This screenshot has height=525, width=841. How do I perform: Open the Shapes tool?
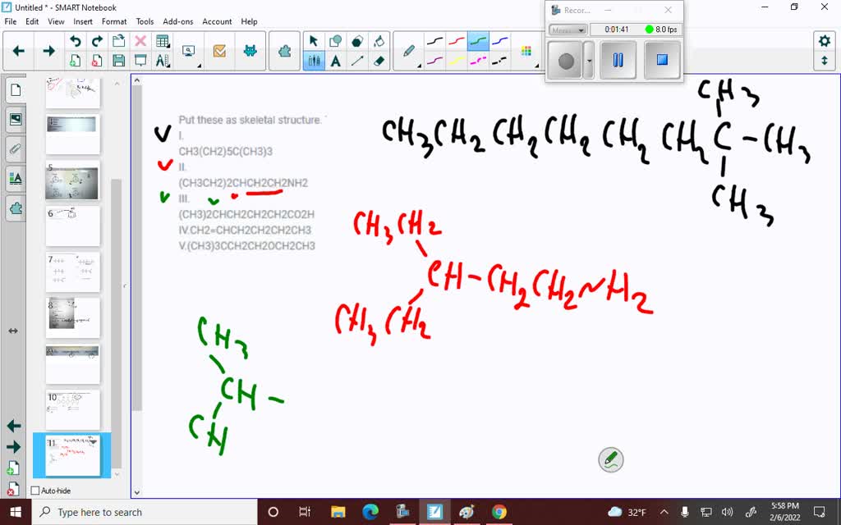pos(335,40)
